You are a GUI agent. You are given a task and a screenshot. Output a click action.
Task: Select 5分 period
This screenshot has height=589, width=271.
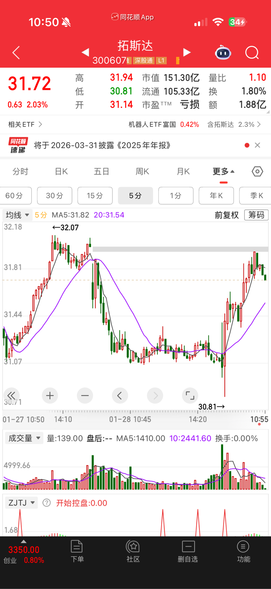tap(135, 196)
